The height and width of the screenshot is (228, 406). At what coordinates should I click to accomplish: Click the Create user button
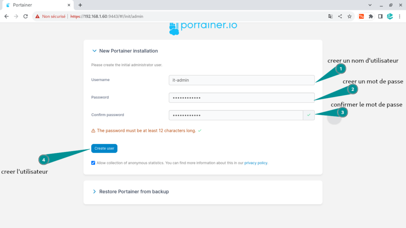pos(104,148)
